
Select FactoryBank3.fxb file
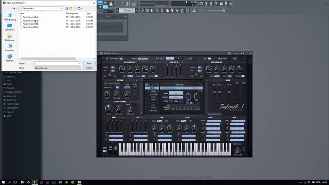pyautogui.click(x=30, y=24)
